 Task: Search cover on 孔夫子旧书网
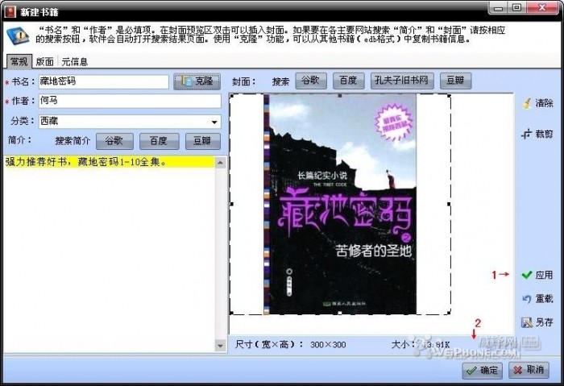tap(402, 81)
